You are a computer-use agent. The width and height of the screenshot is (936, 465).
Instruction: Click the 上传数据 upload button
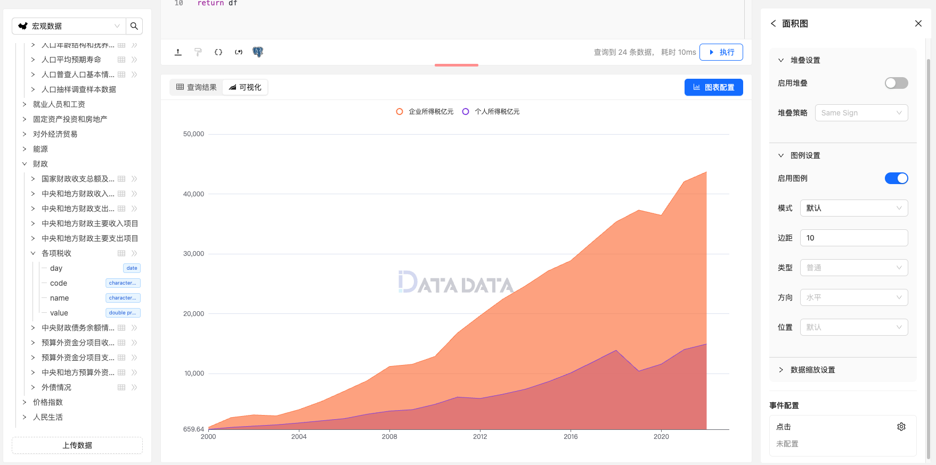click(x=77, y=445)
